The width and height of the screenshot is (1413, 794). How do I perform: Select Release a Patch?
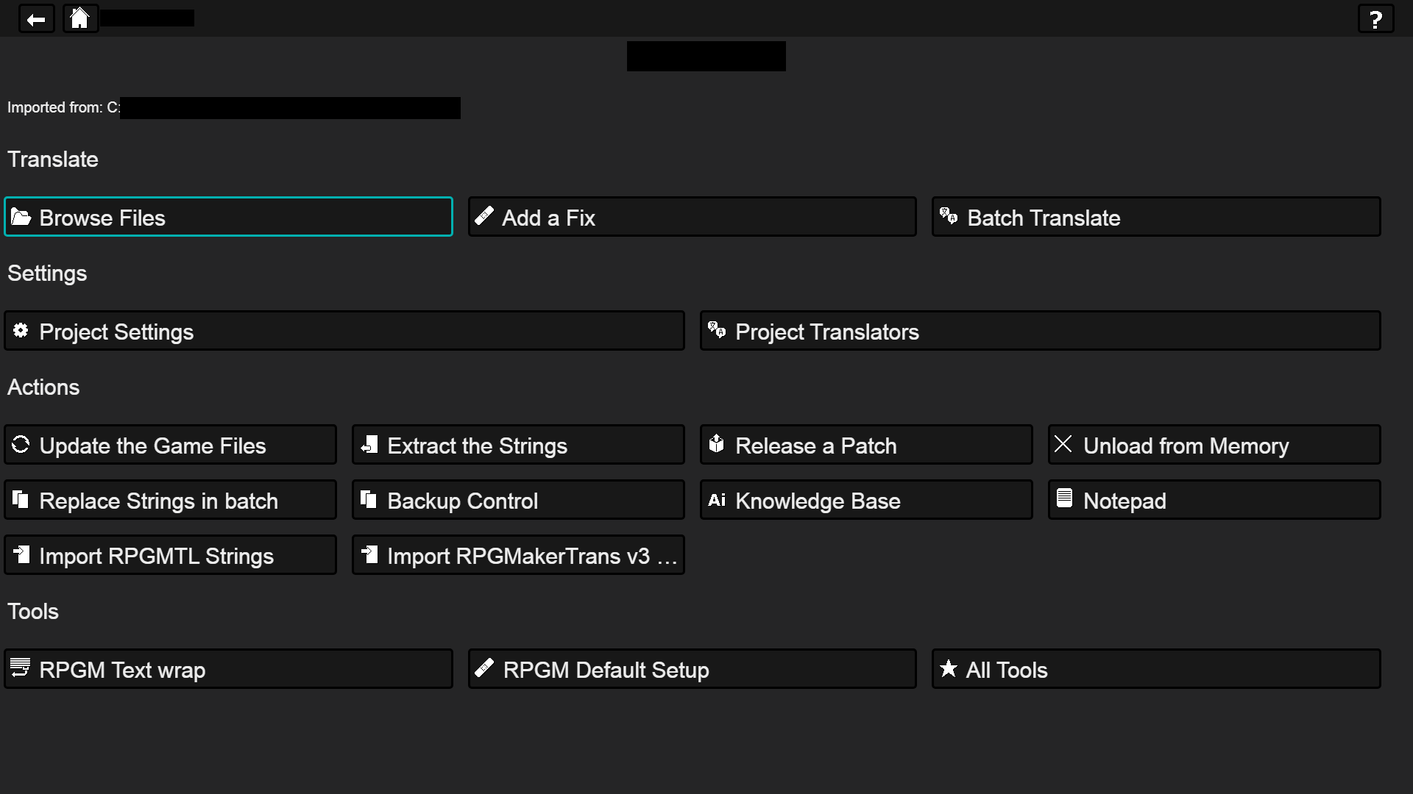click(x=865, y=445)
